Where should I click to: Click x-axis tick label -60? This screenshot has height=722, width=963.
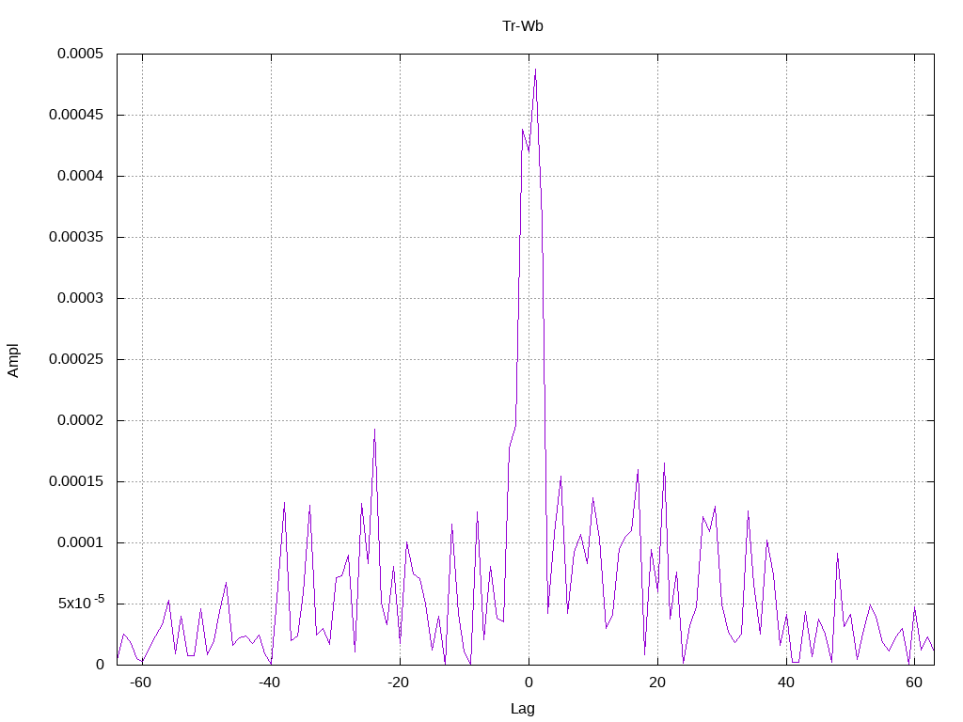coord(141,683)
